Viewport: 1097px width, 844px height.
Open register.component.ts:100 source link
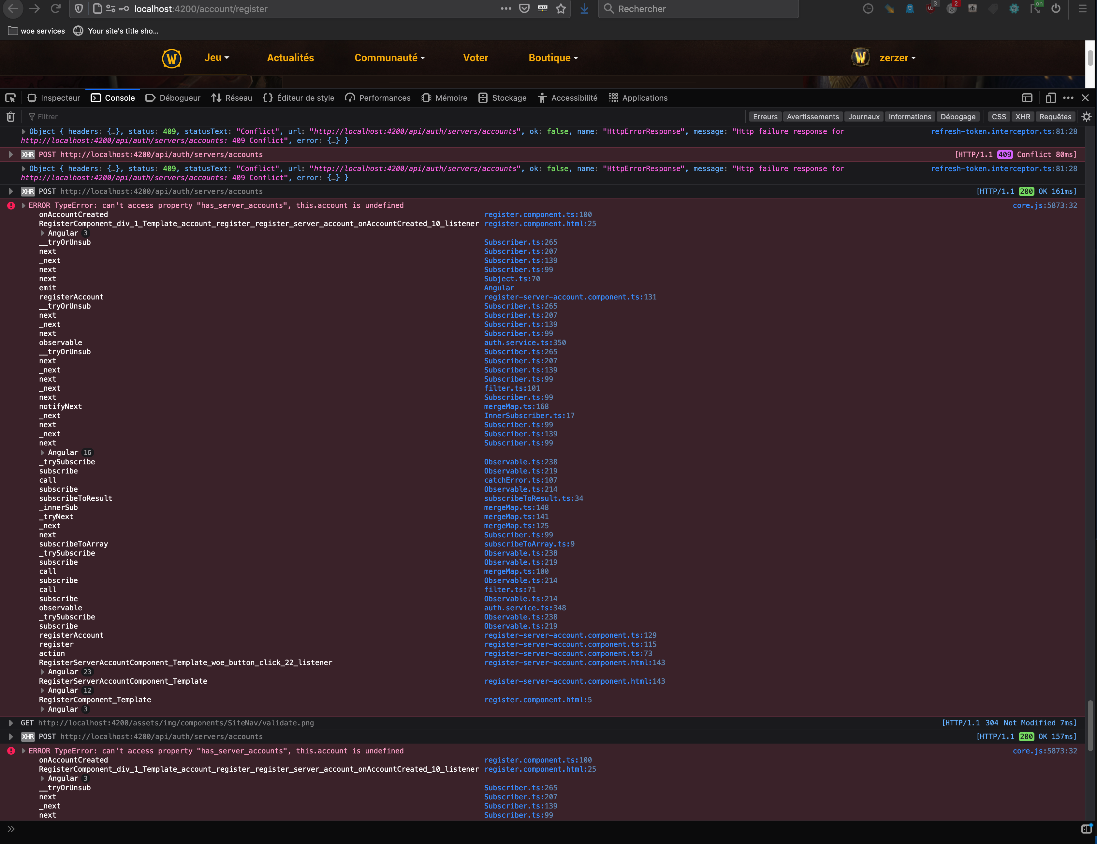537,214
